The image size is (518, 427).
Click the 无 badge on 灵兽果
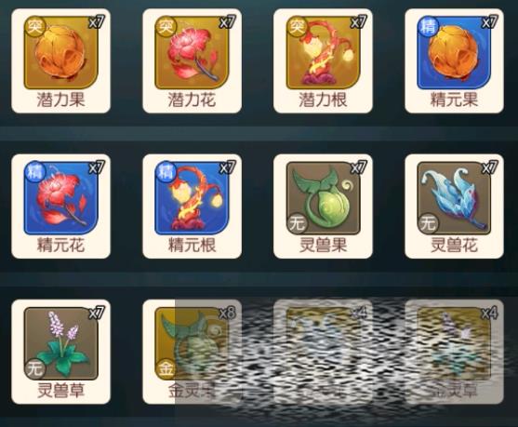click(x=298, y=223)
